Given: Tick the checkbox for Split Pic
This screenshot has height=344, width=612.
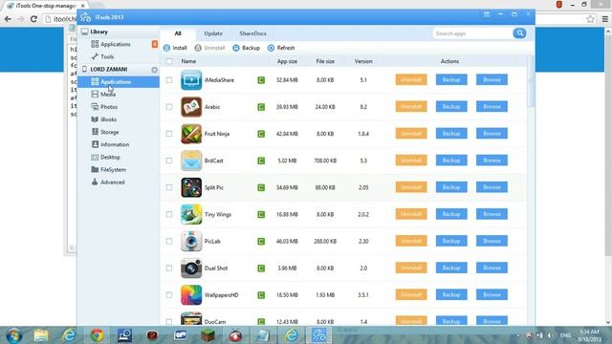Looking at the screenshot, I should click(x=169, y=187).
